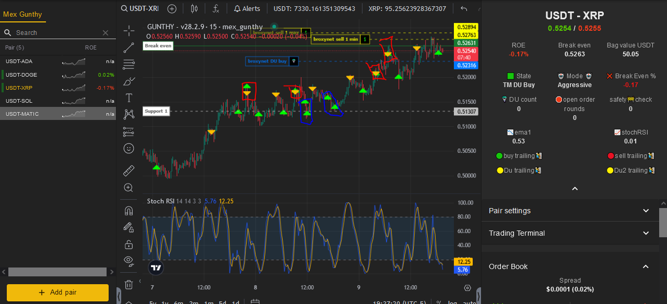Screen dimensions: 667x304
Task: Click the Stoch RSI indicator title
Action: pyautogui.click(x=160, y=201)
